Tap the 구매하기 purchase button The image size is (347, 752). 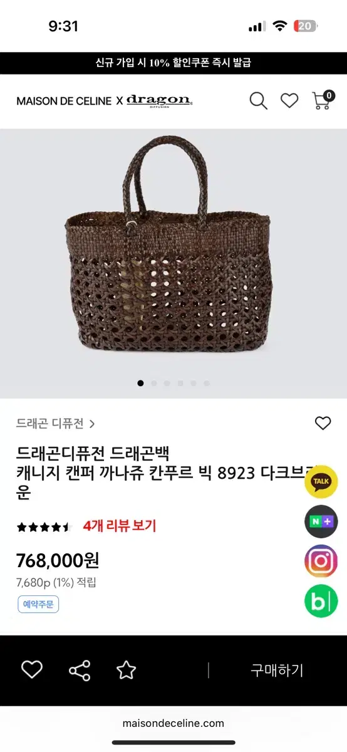[277, 670]
